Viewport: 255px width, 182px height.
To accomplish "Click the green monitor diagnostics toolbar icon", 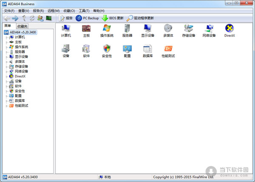I will tap(48, 18).
